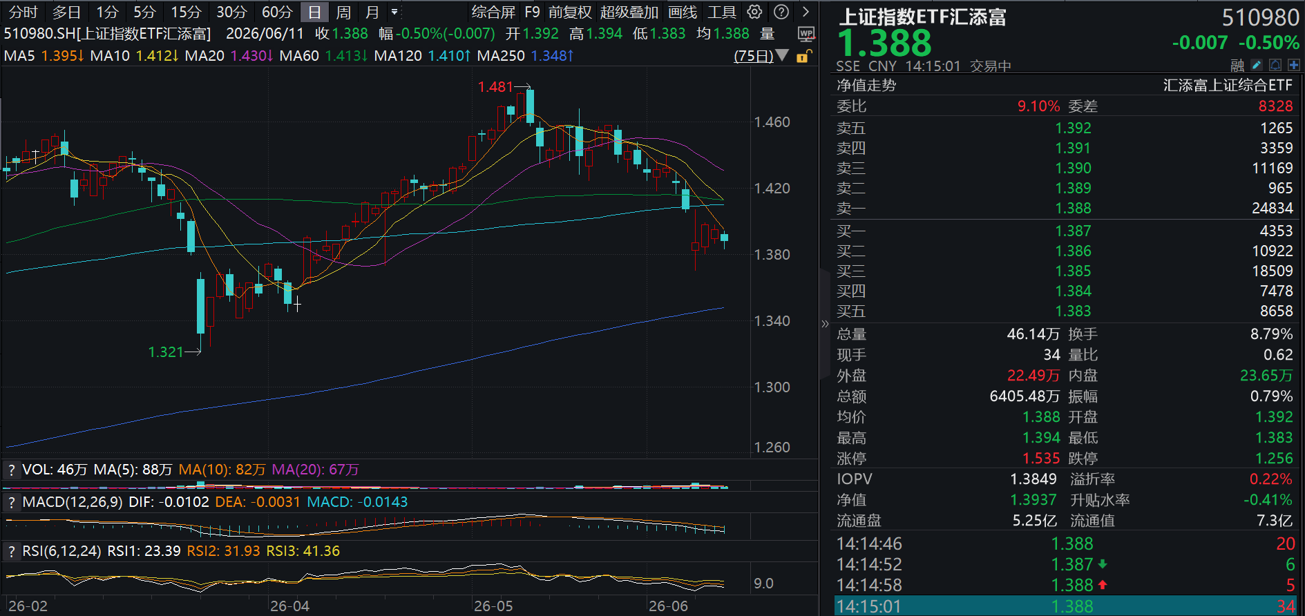This screenshot has width=1305, height=616.
Task: Click stock code 510980 header
Action: pyautogui.click(x=1261, y=17)
